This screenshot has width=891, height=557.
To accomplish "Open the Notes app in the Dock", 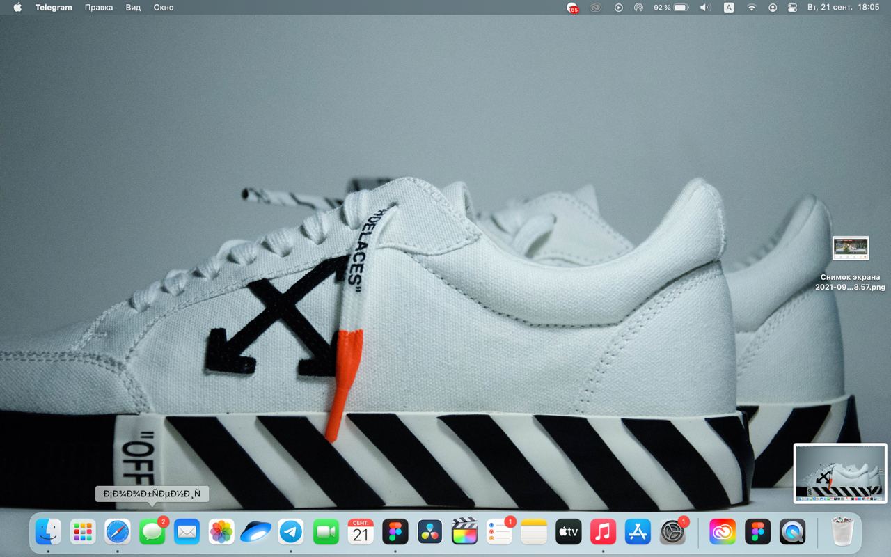I will click(x=534, y=532).
